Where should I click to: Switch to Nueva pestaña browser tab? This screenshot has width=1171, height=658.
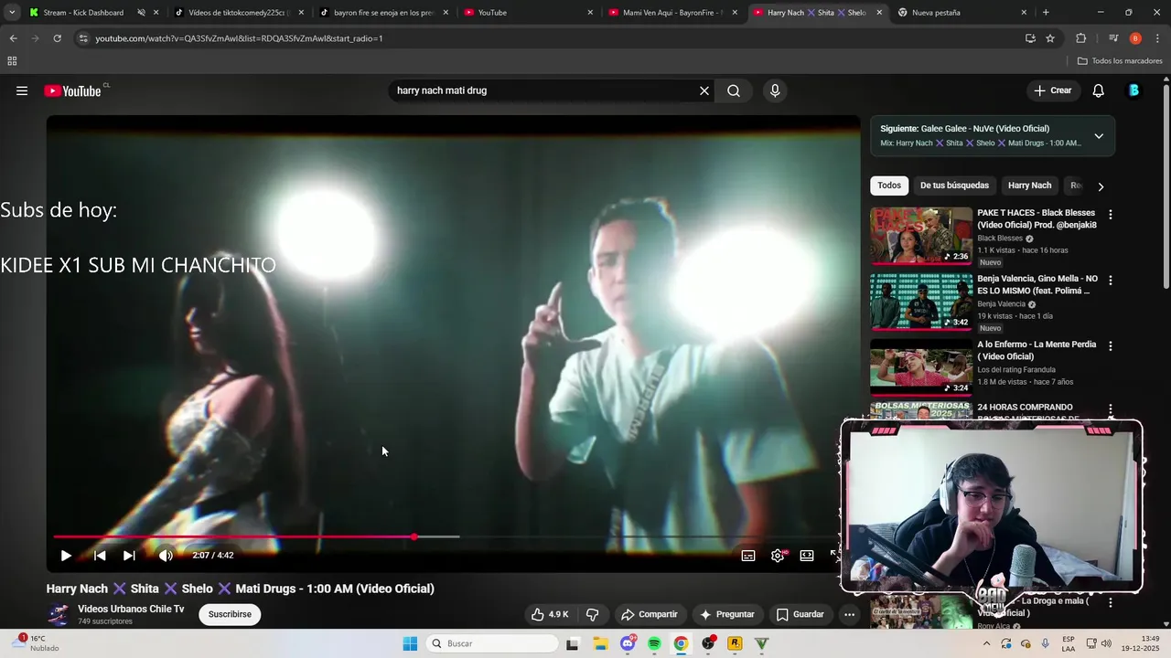(x=961, y=13)
